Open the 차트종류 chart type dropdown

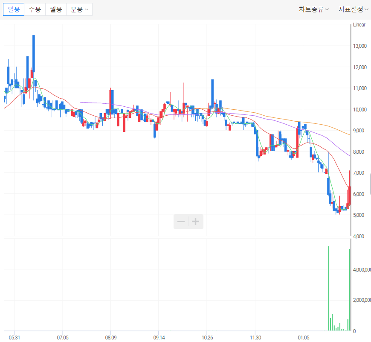coord(313,9)
